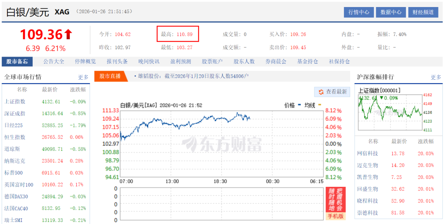
Task: Open the 社保持仓 tab
Action: click(339, 62)
